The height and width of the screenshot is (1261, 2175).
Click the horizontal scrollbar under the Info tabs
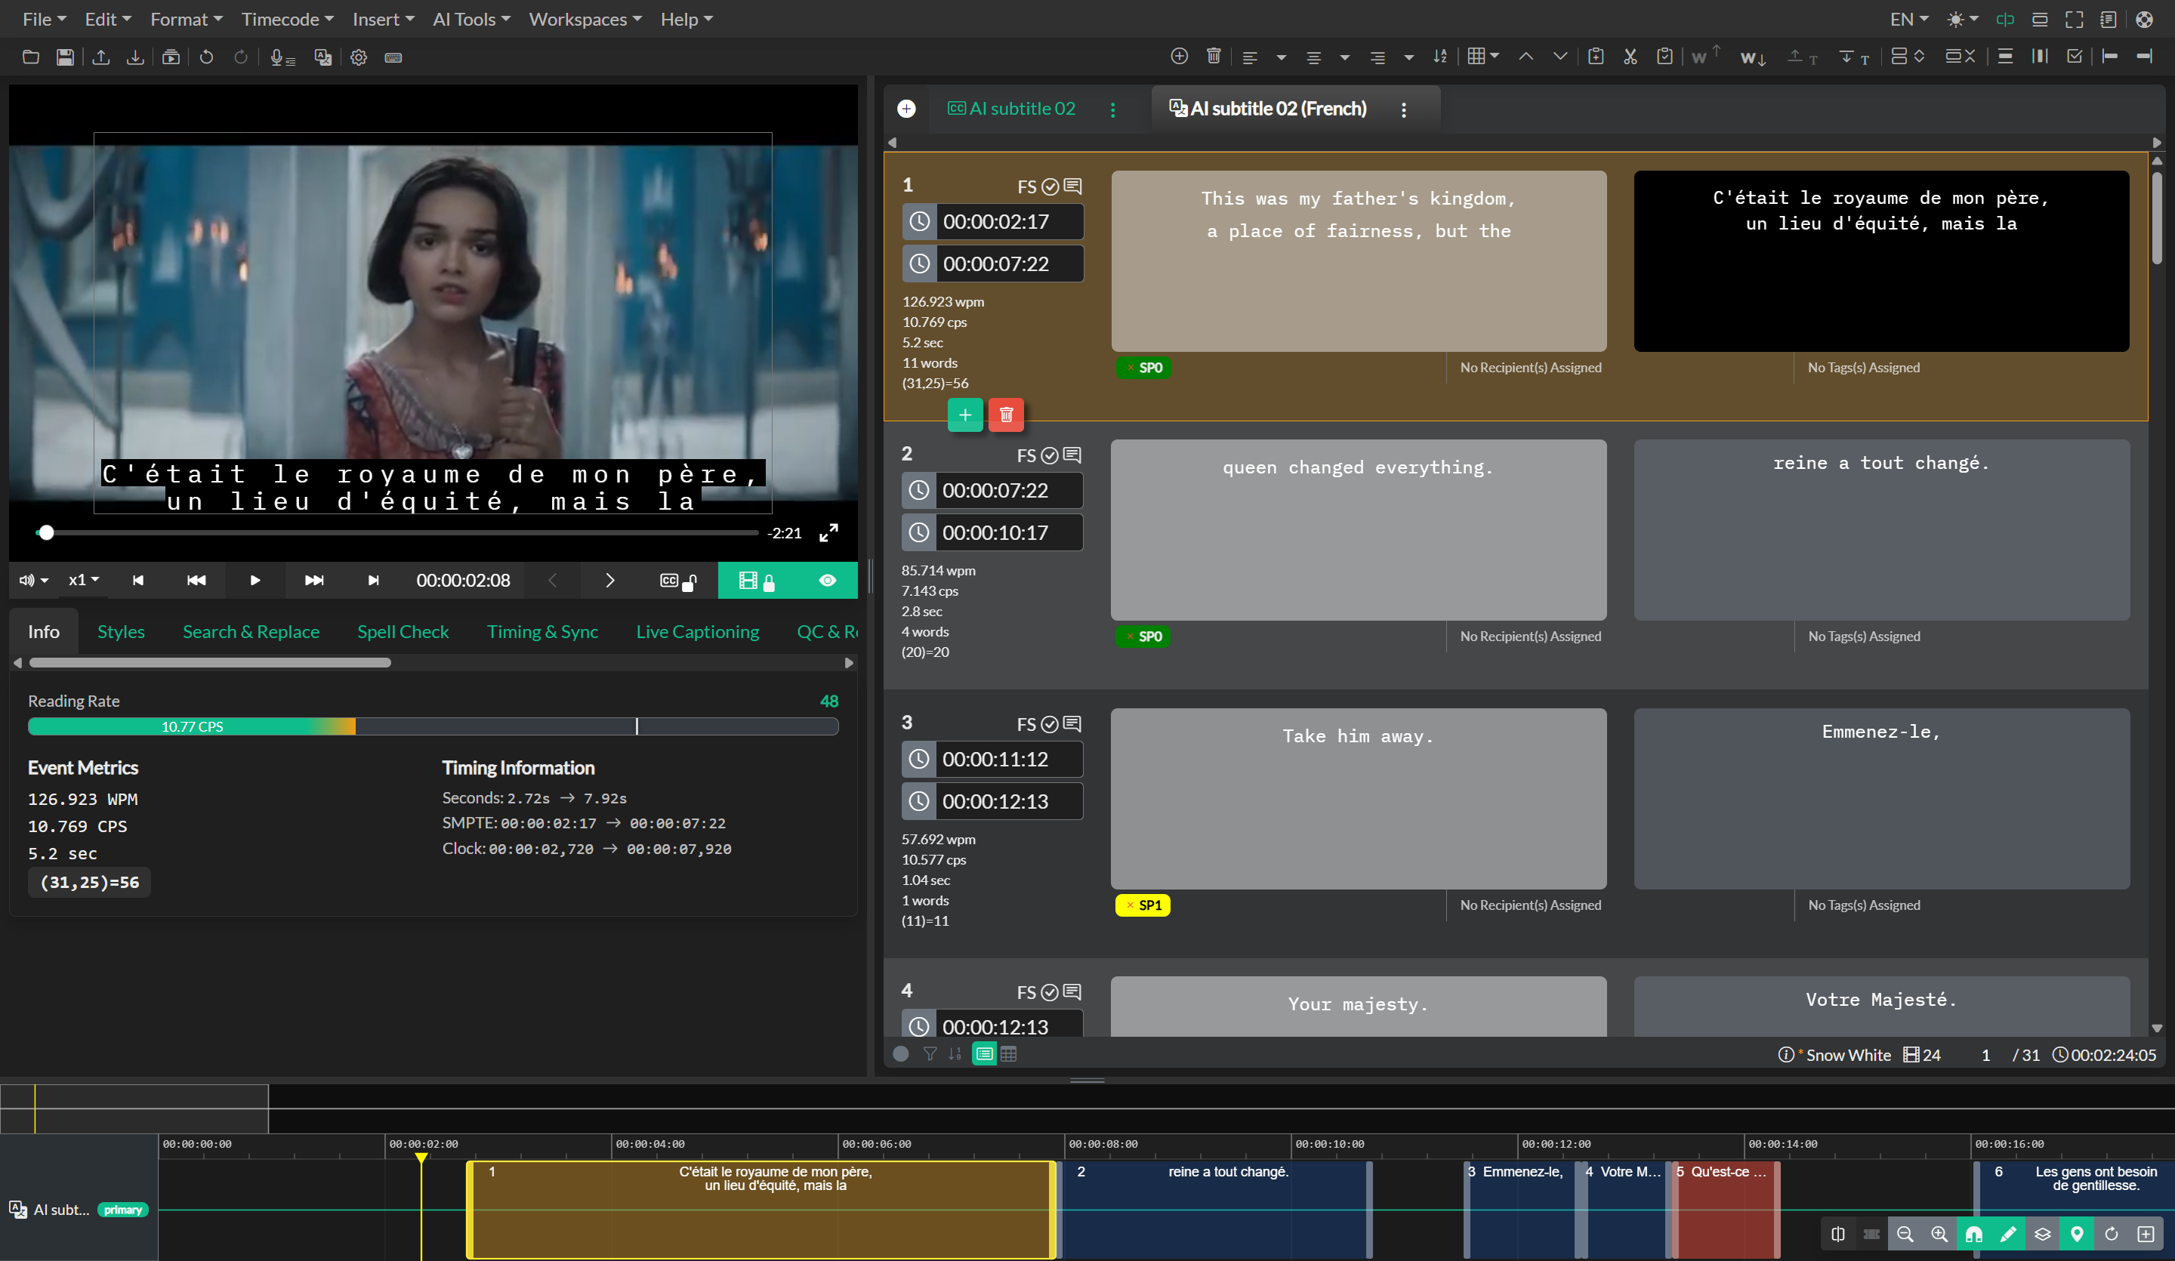tap(210, 663)
